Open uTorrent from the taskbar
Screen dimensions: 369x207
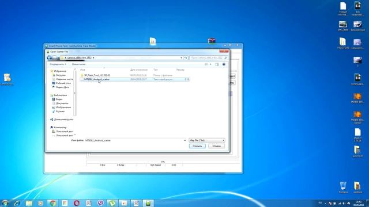(x=112, y=203)
